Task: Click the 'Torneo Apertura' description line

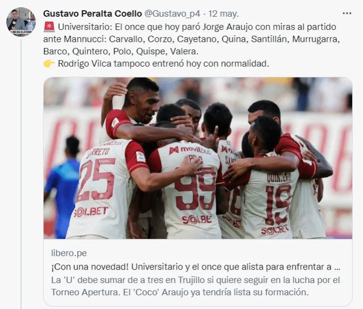Action: pos(180,292)
